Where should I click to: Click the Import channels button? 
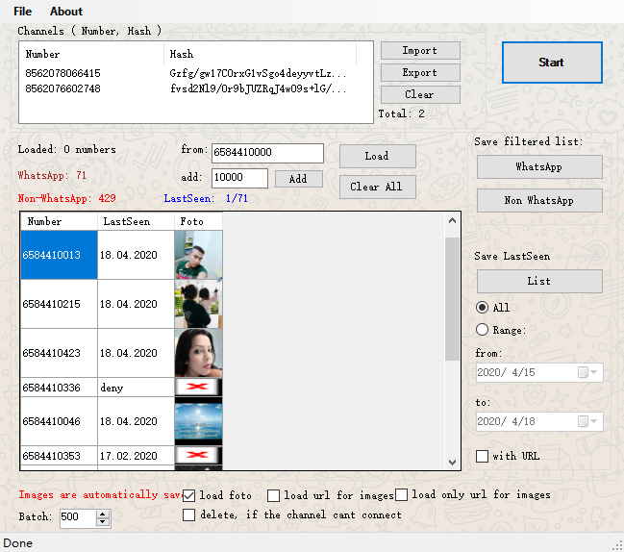(x=419, y=50)
